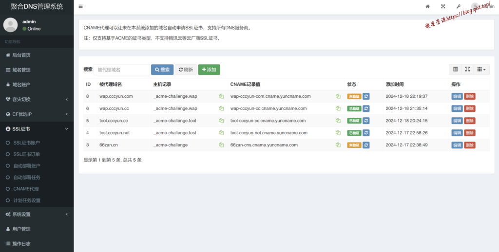Collapse the SSL证书 sidebar section
The height and width of the screenshot is (252, 499).
click(x=37, y=129)
